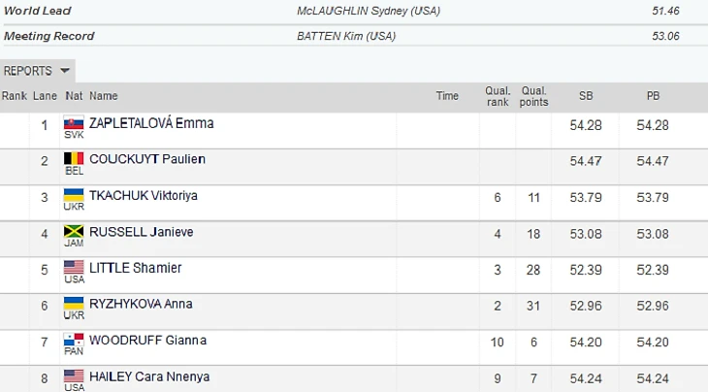
Task: Sort table by Rank column header
Action: click(15, 96)
